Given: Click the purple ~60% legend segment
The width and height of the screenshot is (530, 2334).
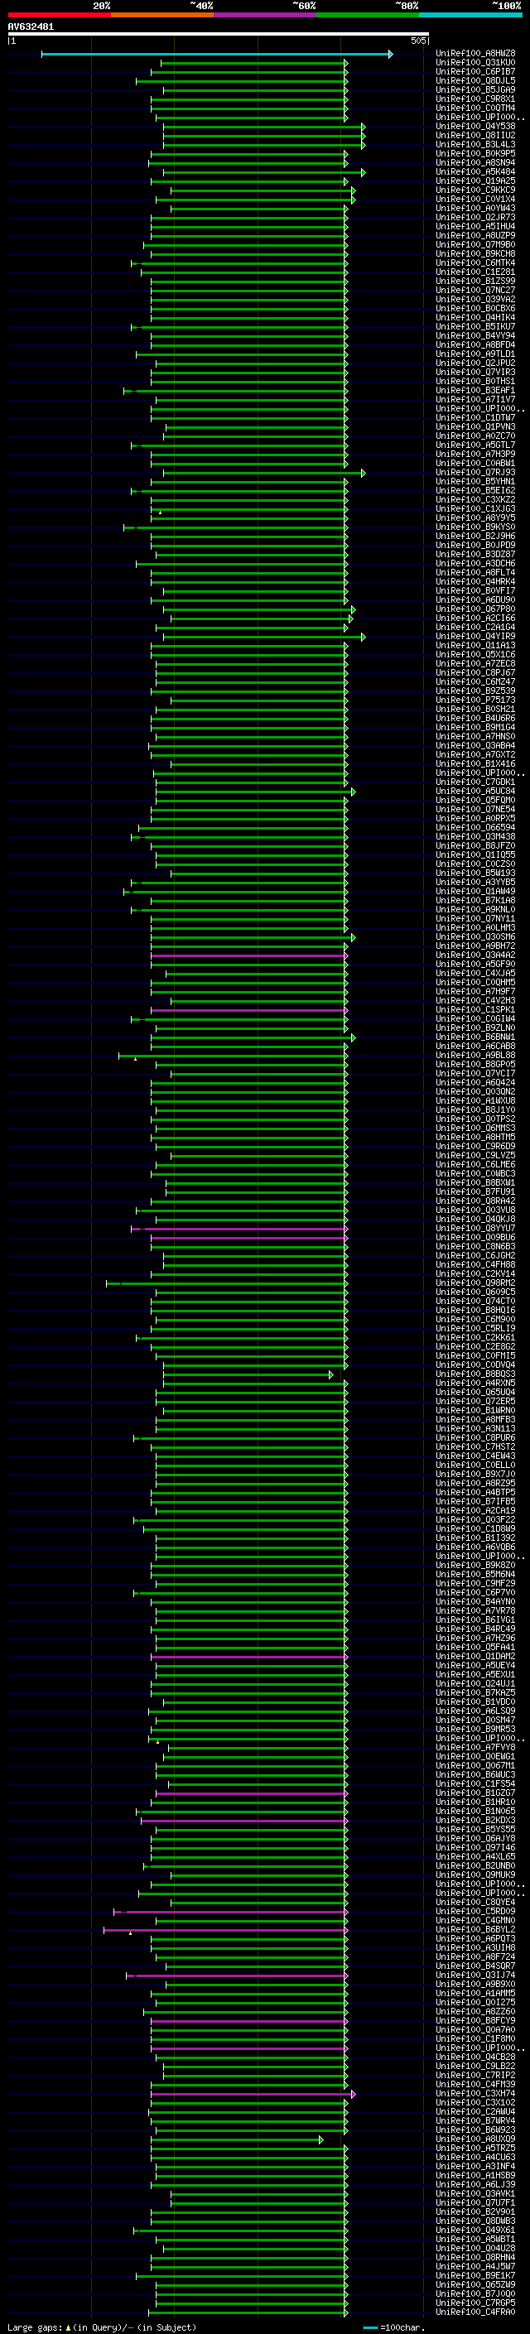Looking at the screenshot, I should tap(264, 15).
